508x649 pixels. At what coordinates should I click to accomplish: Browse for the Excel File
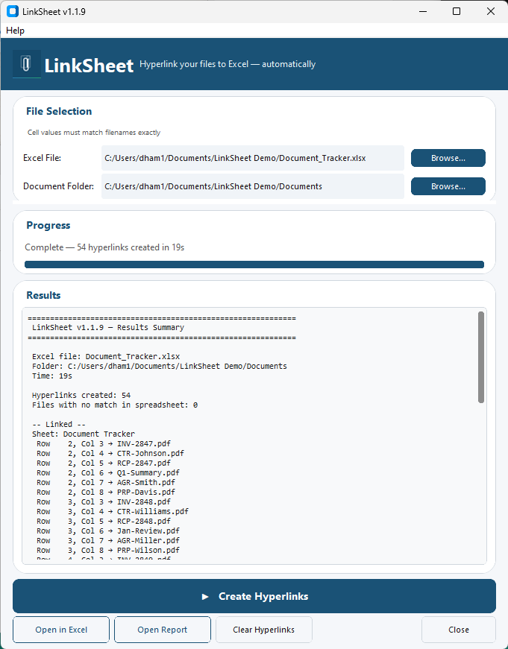click(x=448, y=158)
